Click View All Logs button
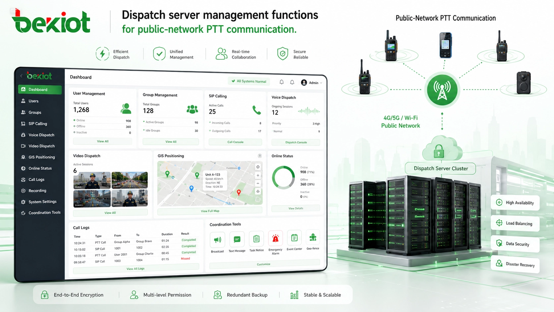 (x=136, y=269)
